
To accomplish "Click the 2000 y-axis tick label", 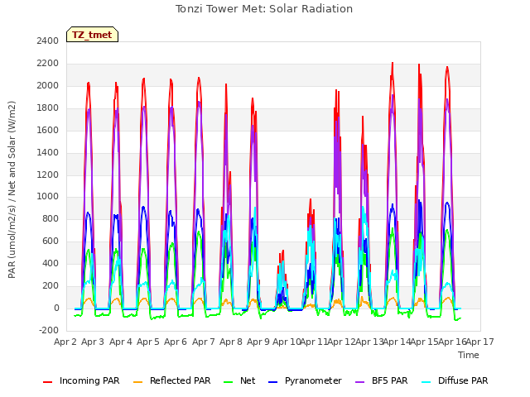I will [x=48, y=86].
